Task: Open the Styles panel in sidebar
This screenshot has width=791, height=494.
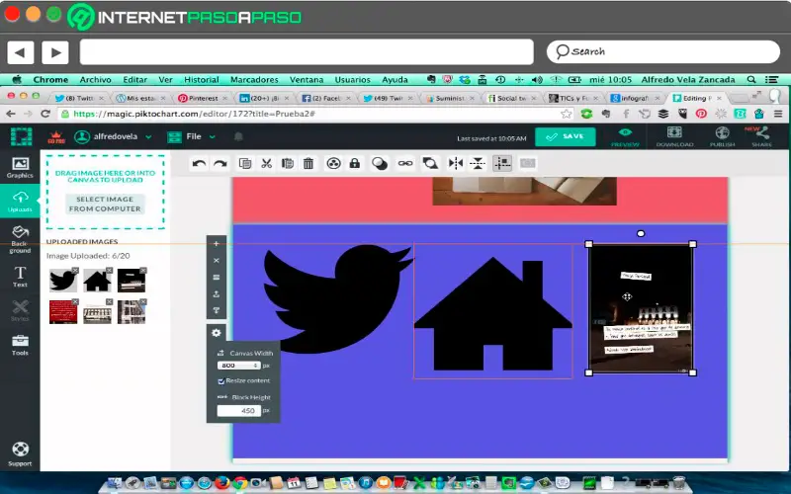Action: point(20,310)
